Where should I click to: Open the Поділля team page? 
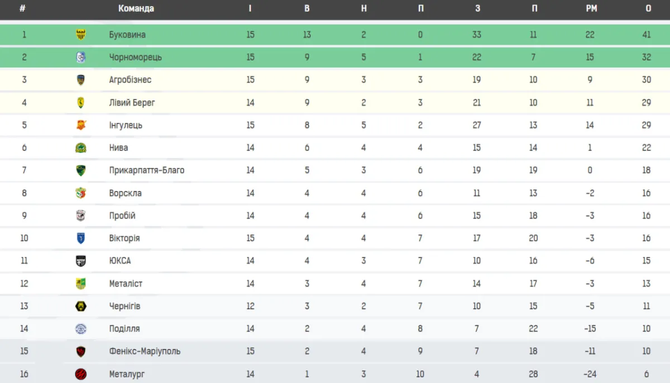point(125,329)
